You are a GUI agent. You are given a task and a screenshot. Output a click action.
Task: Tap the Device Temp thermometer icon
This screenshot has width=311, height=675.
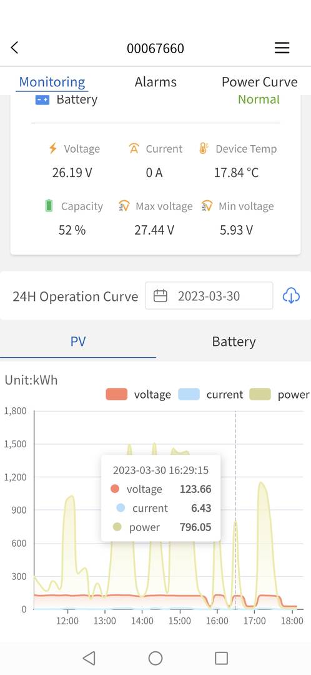pyautogui.click(x=203, y=148)
